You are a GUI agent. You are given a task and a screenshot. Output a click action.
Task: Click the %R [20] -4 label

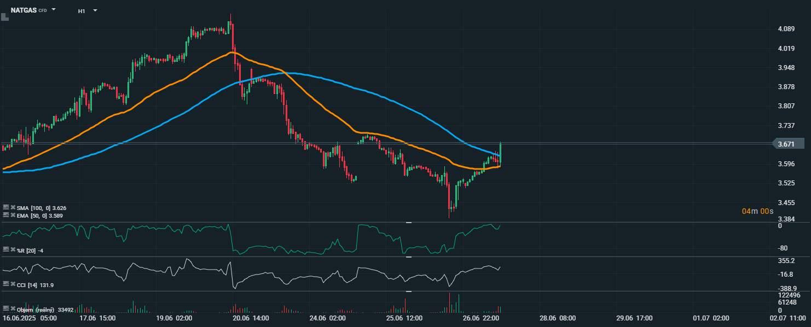[31, 250]
